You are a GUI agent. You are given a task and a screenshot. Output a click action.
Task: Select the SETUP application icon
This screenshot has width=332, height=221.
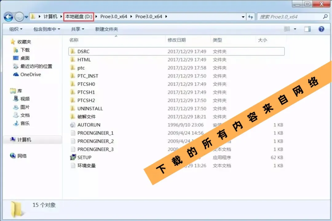73,157
